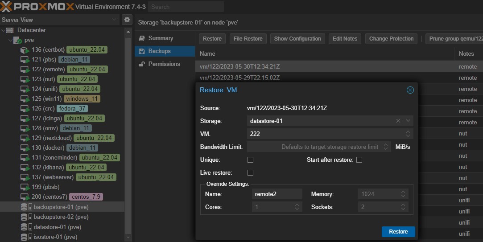This screenshot has width=483, height=242.
Task: Click the Show Configuration button
Action: 297,39
